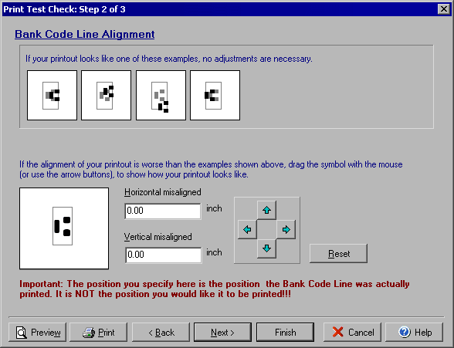Click the up arrow alignment button
Screen dimensions: 454x348
(x=266, y=210)
